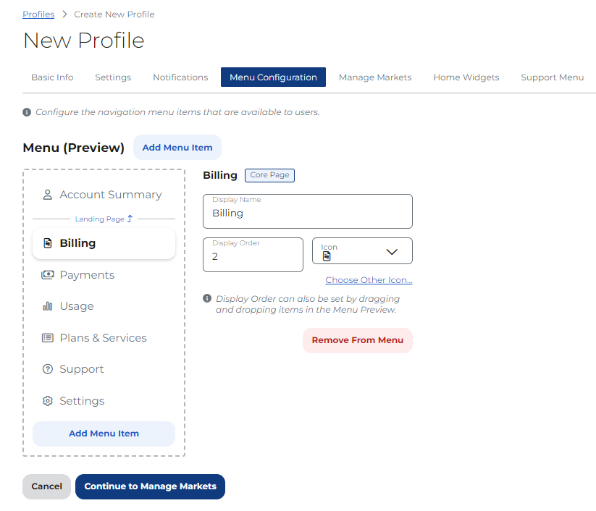
Task: Open the Notifications tab
Action: 180,77
